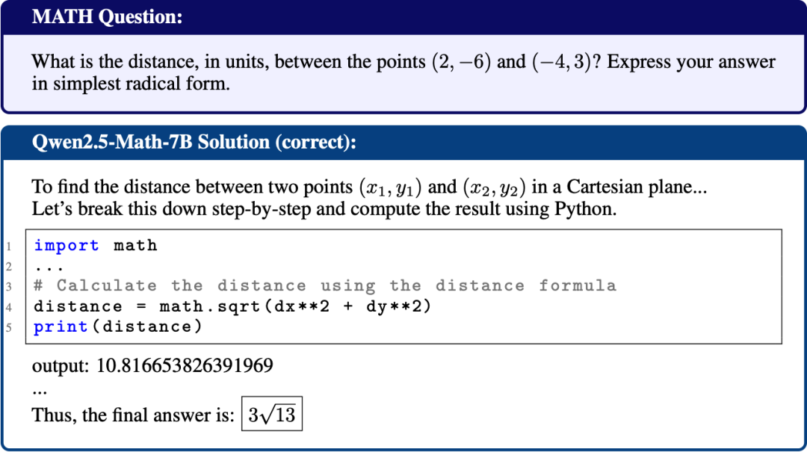Click the 'MATH Question:' header
The height and width of the screenshot is (452, 807).
(x=107, y=17)
